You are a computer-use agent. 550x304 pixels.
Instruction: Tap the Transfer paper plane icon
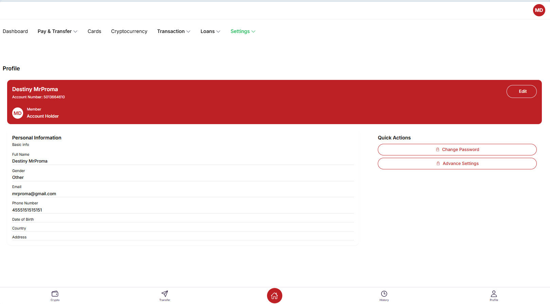165,293
